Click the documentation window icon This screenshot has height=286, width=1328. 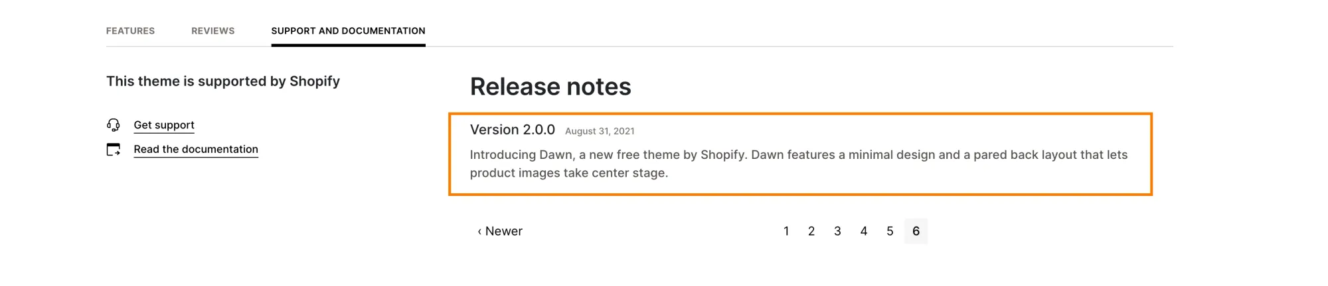click(114, 150)
